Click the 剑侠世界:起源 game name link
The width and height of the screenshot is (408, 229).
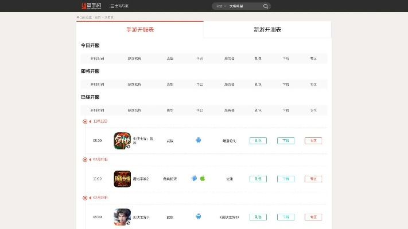click(x=143, y=141)
